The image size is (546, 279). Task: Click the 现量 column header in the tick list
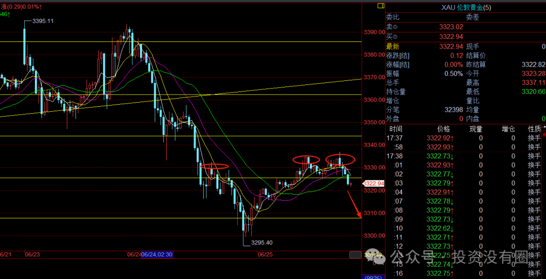[476, 129]
